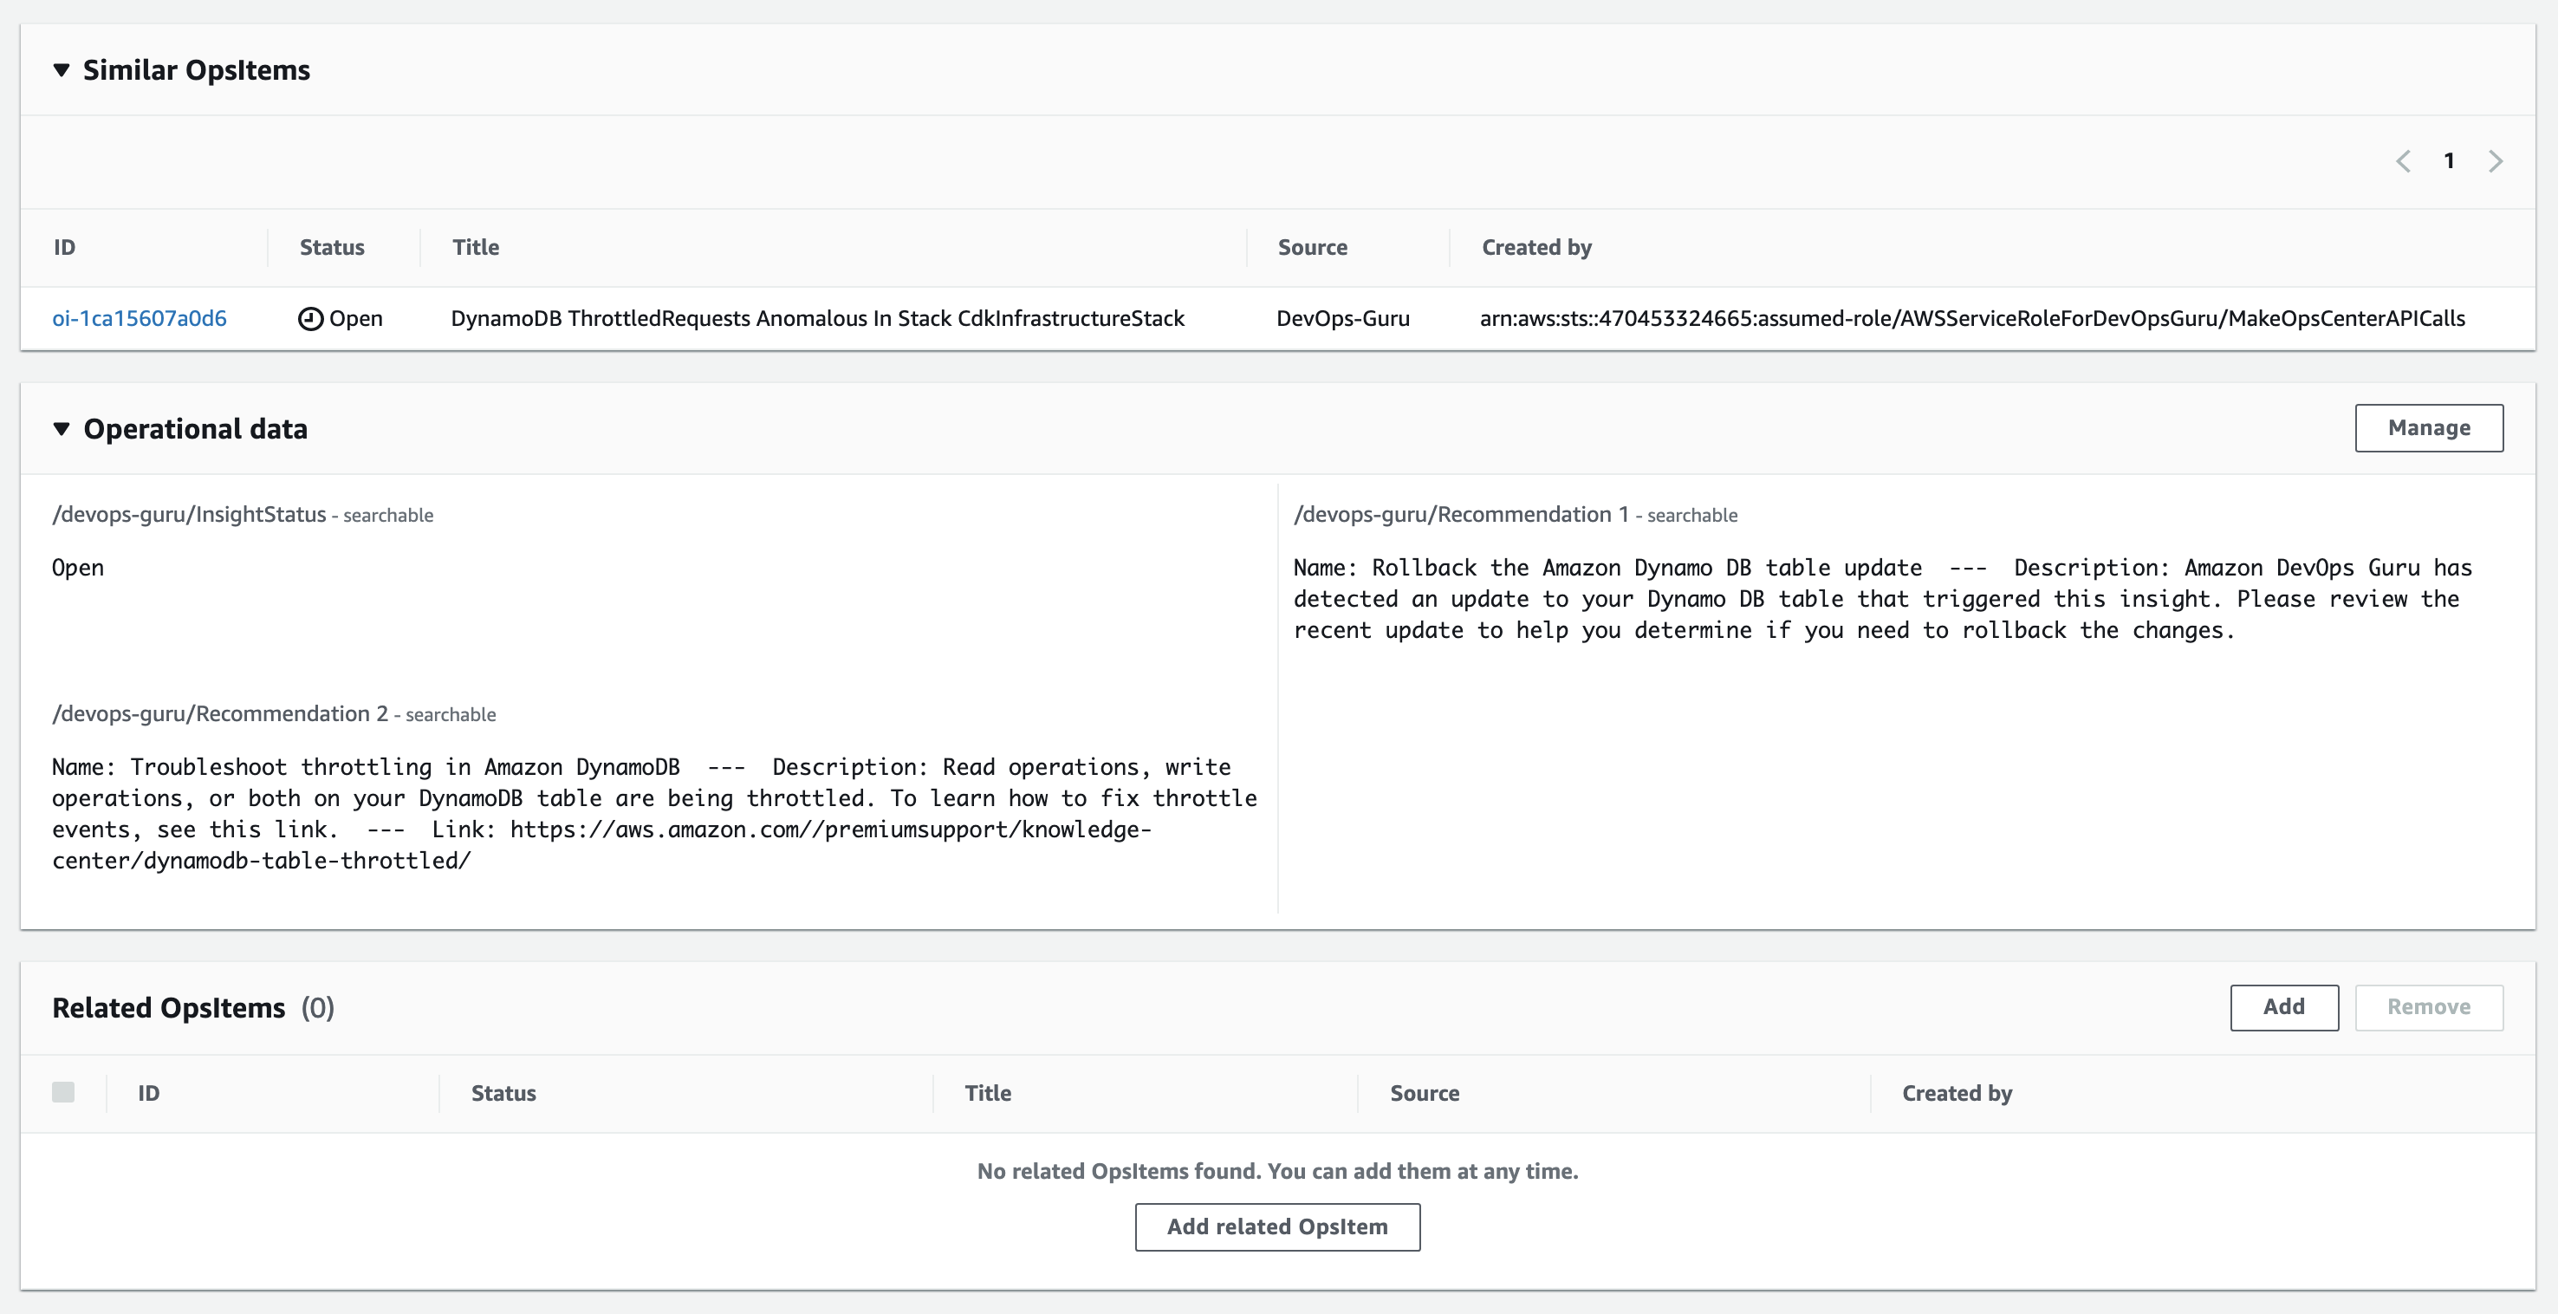Click the previous page arrow above Similar OpsItems table
2558x1314 pixels.
point(2404,159)
